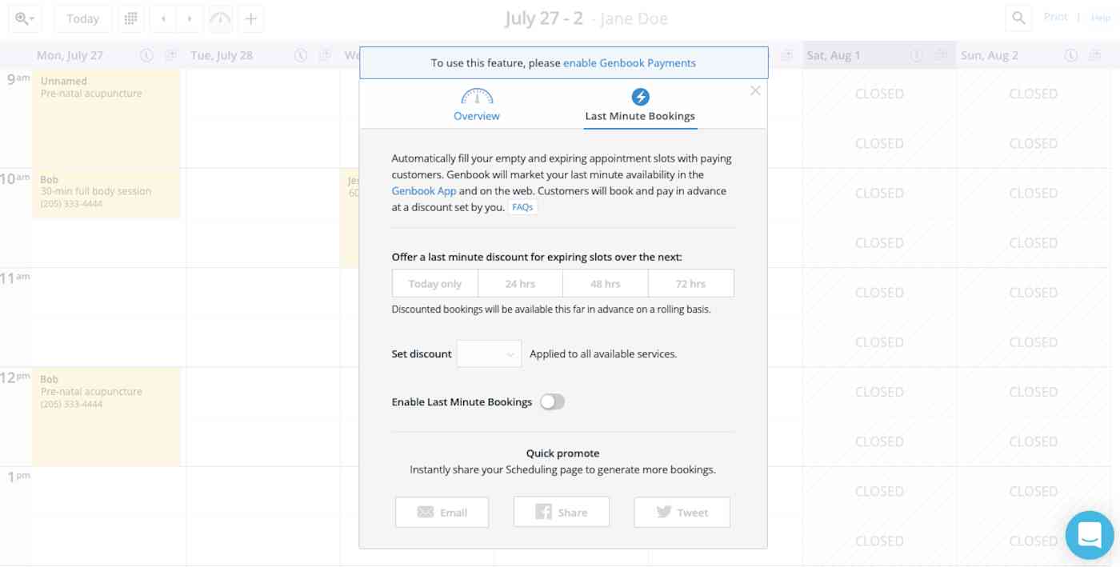Click the Mon, July 27 day header

[70, 55]
